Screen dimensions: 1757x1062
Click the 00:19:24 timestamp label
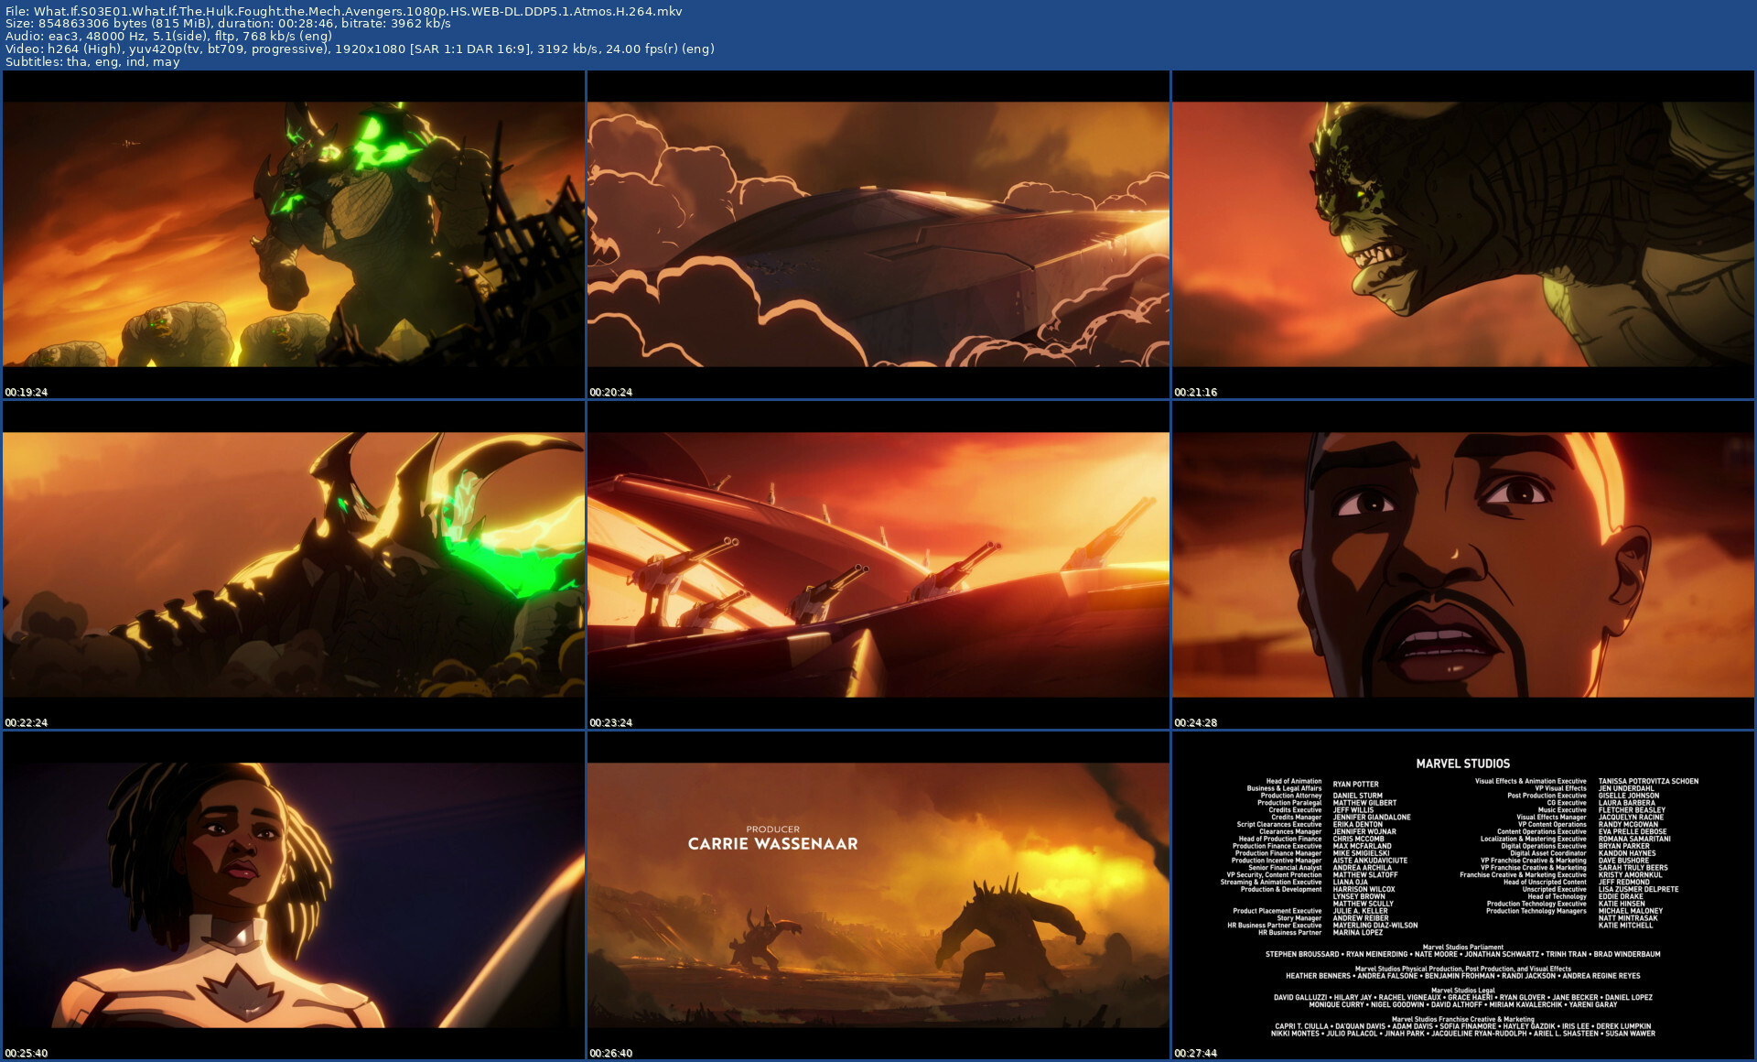coord(27,392)
